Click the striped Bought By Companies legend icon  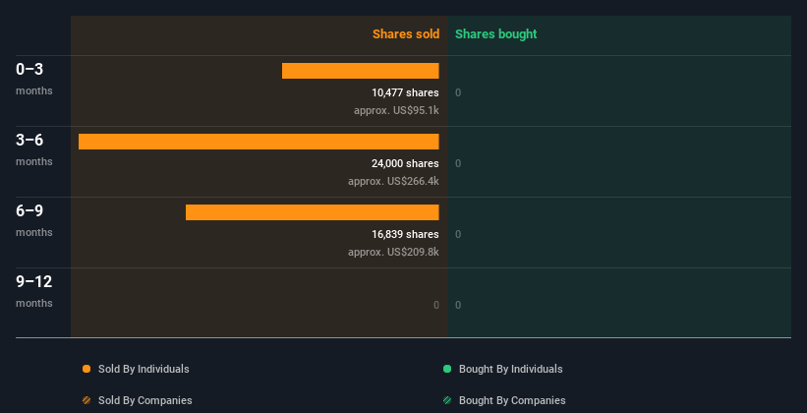[447, 400]
